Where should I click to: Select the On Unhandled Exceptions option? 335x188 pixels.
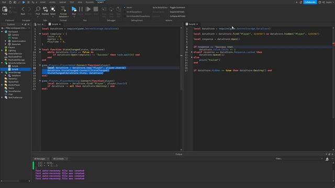(137, 16)
